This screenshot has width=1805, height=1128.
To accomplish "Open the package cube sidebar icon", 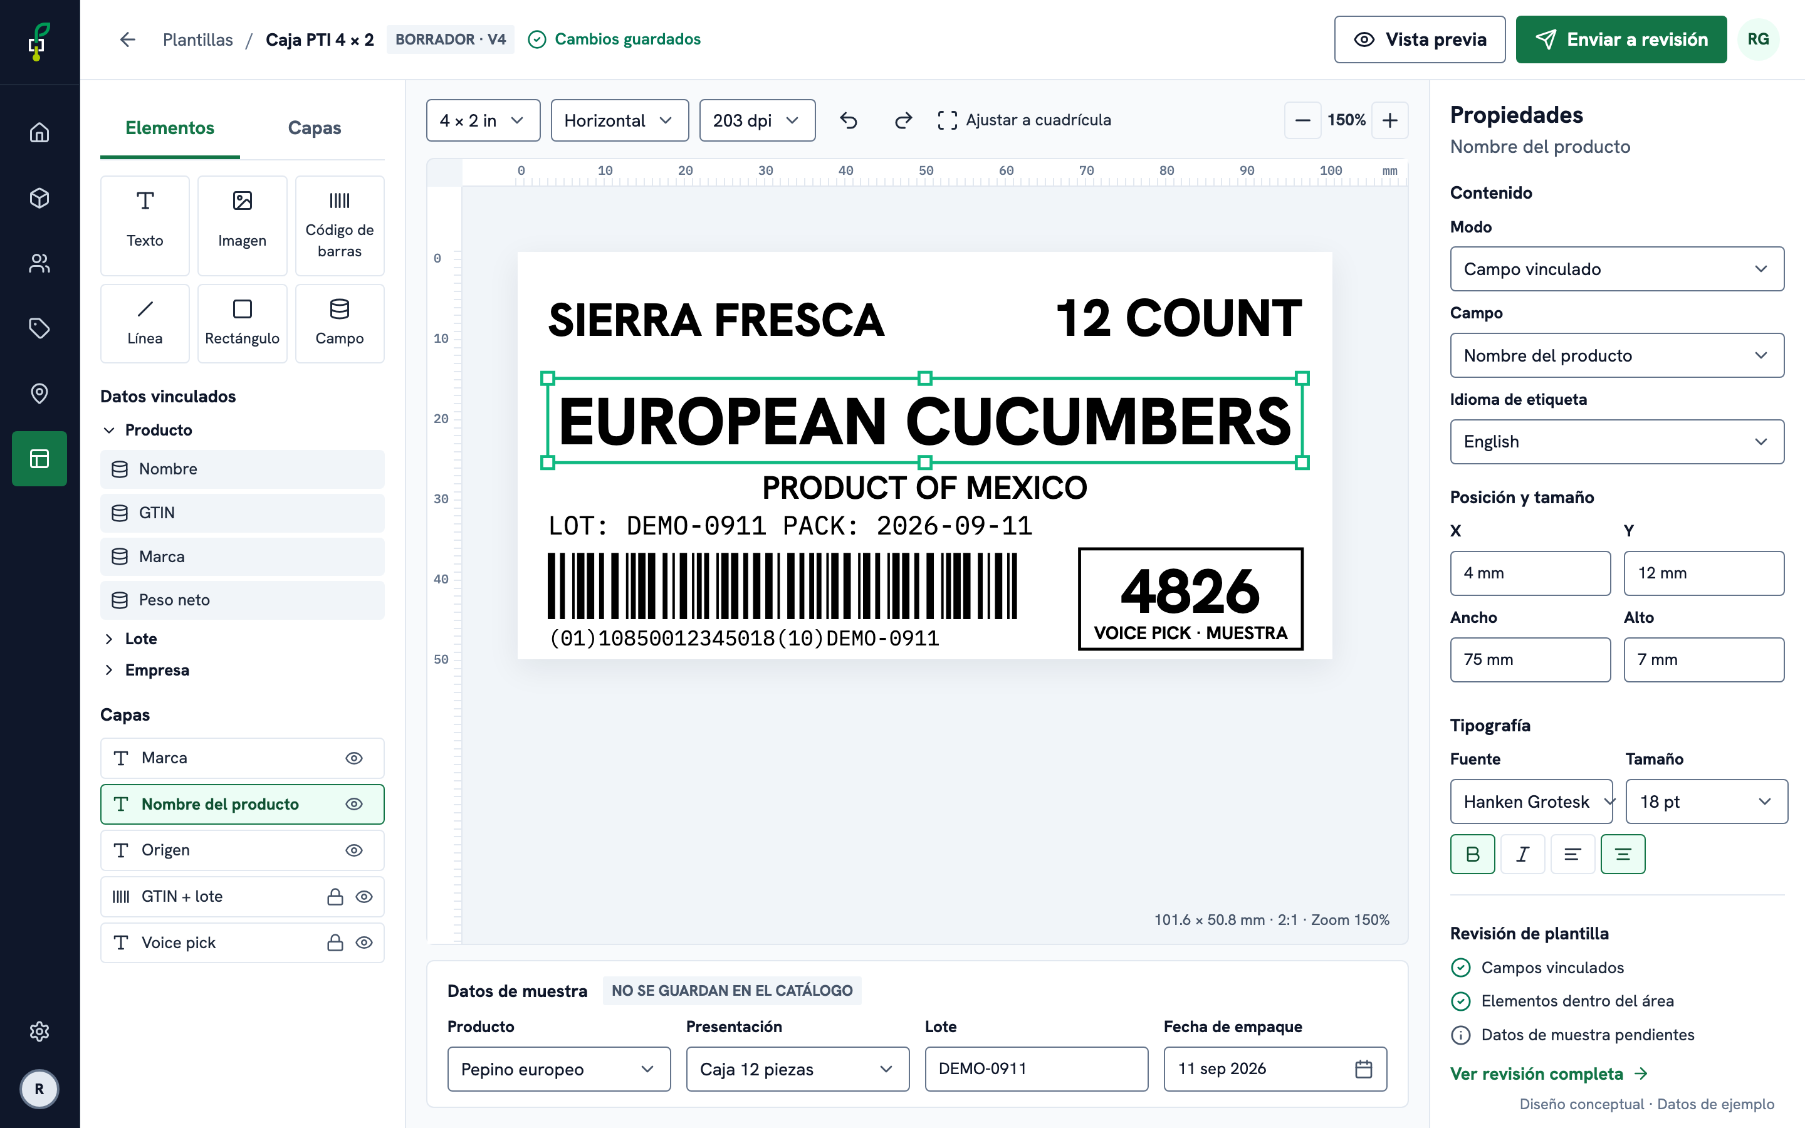I will point(39,197).
